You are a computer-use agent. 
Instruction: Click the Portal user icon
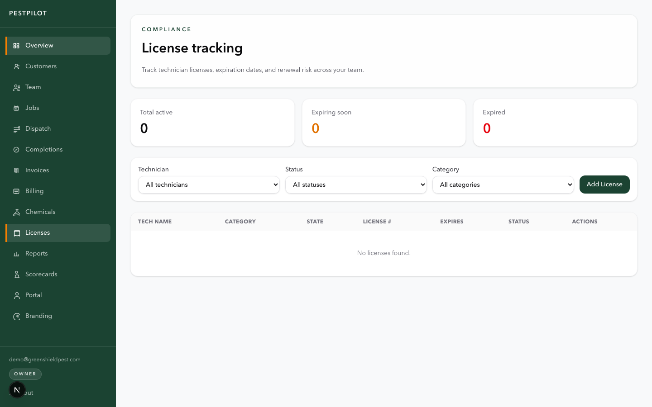click(16, 295)
